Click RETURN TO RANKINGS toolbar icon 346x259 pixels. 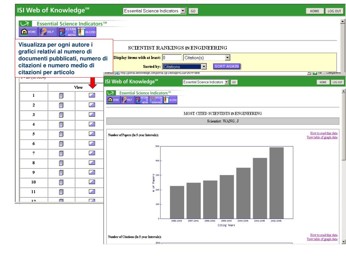(156, 100)
